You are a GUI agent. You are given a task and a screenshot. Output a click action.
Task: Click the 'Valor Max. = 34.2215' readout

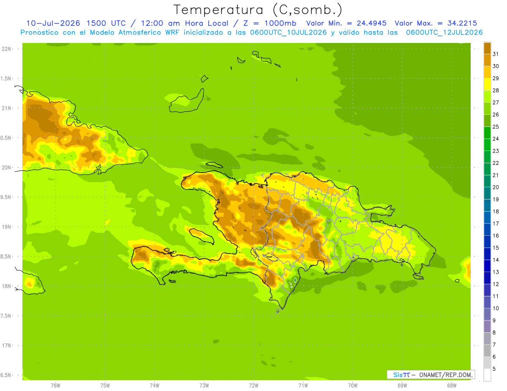click(x=436, y=24)
